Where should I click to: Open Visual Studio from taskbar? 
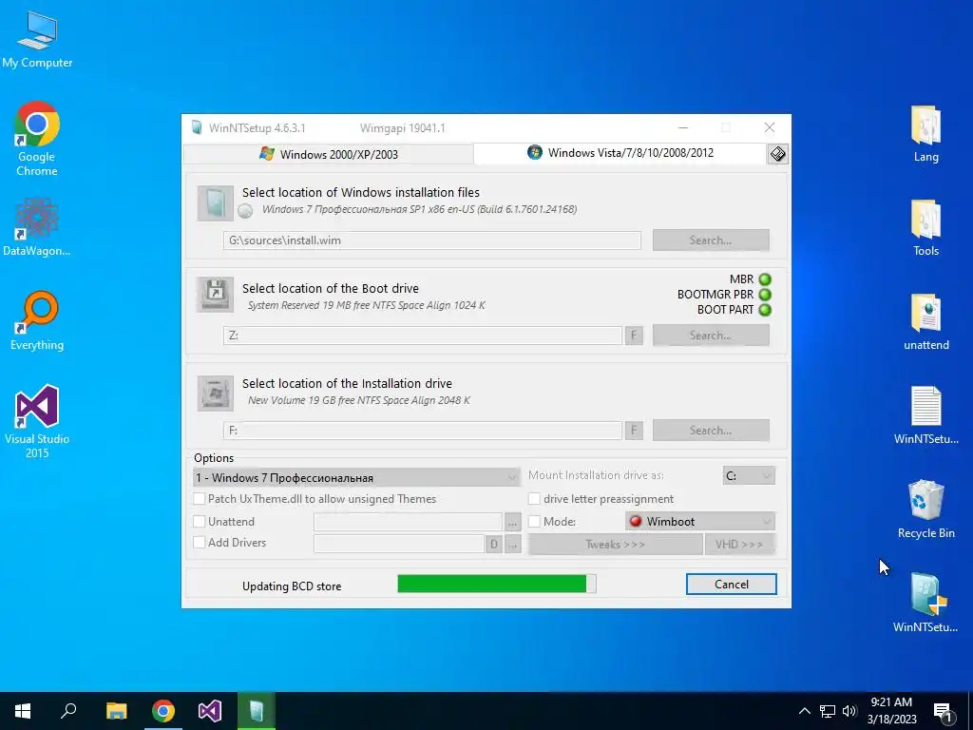tap(210, 711)
